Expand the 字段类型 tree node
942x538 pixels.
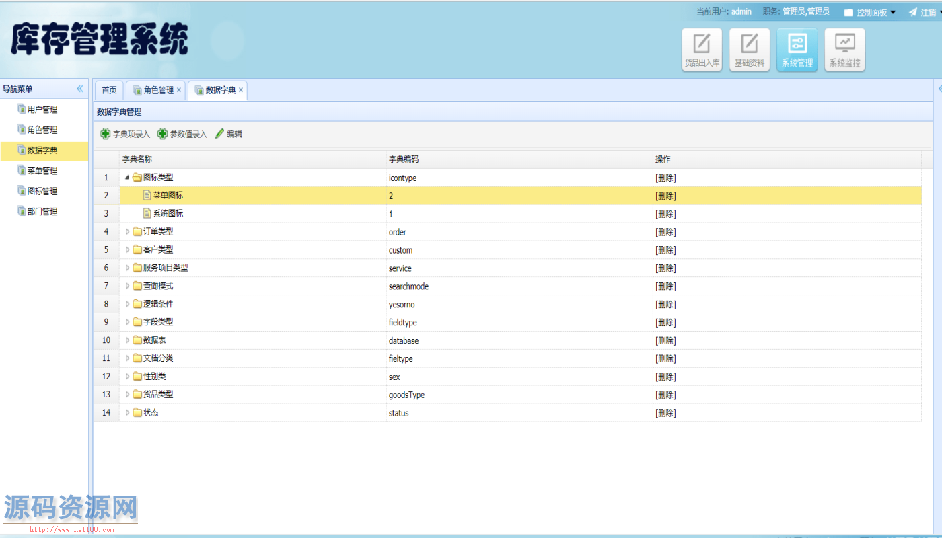click(x=127, y=322)
